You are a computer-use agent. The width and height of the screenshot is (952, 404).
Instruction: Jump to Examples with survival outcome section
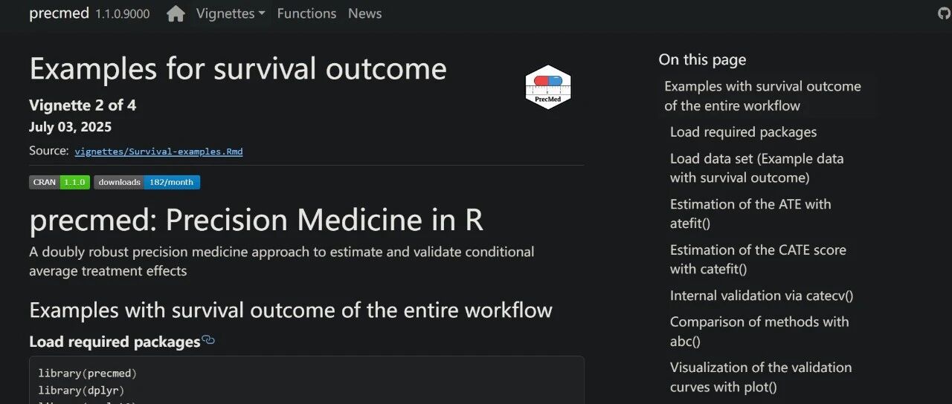point(762,96)
